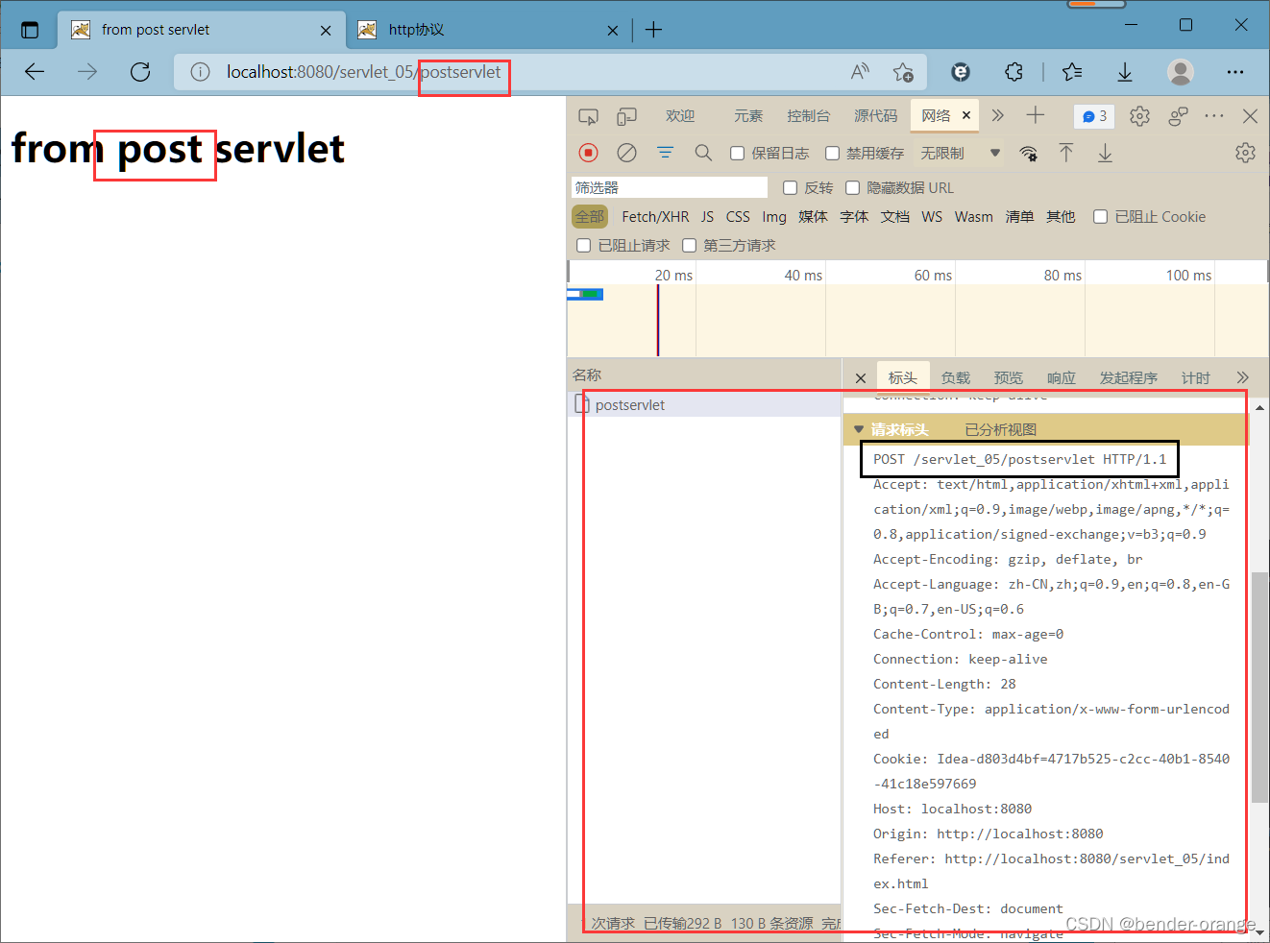Click the request headers vertical scrollbar
The height and width of the screenshot is (943, 1270).
click(1259, 687)
